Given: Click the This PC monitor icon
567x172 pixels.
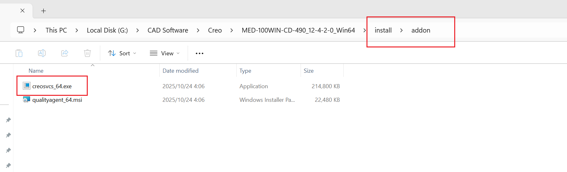Looking at the screenshot, I should click(x=21, y=30).
